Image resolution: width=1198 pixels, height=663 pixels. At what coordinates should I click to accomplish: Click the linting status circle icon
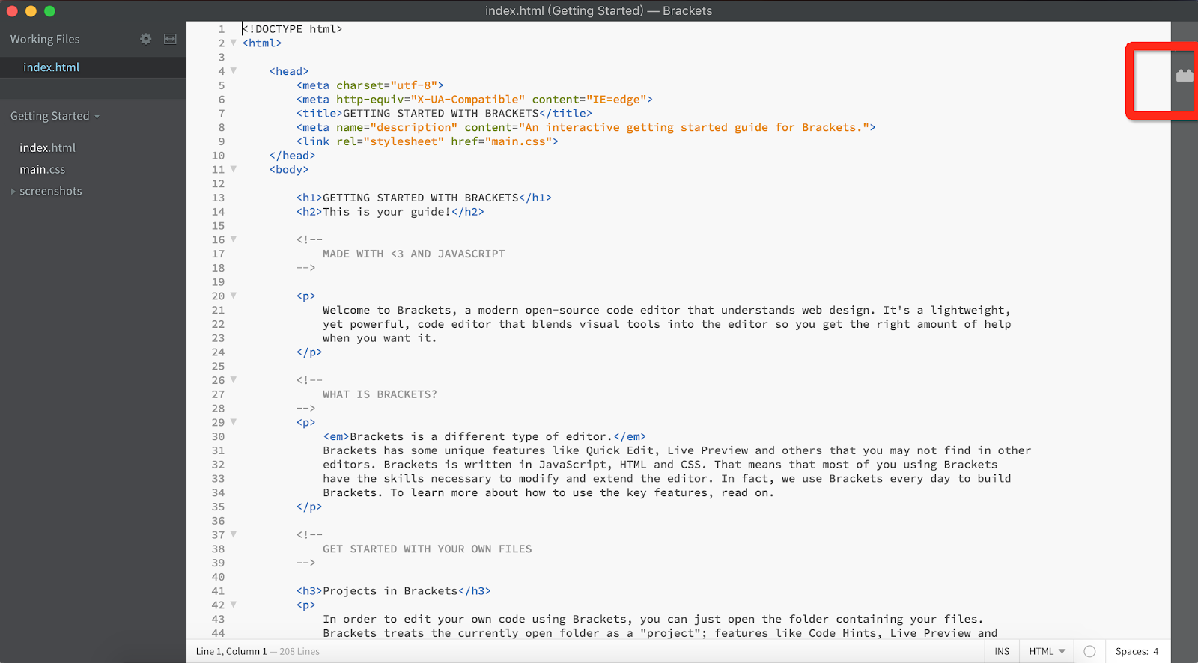point(1090,651)
